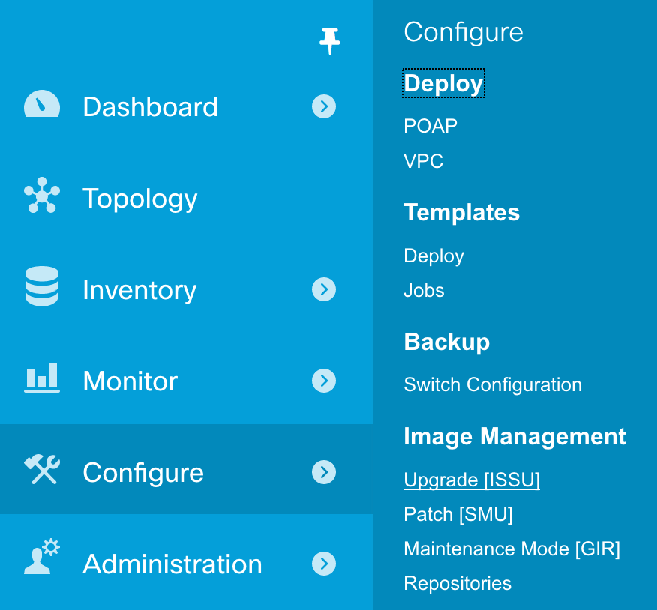Screen dimensions: 657x610
Task: Open Jobs under Templates
Action: pyautogui.click(x=424, y=290)
